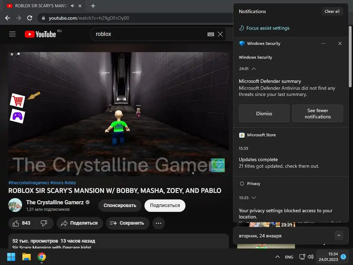Open The Crystalline Gamerz channel name
353x265 pixels.
pyautogui.click(x=55, y=202)
